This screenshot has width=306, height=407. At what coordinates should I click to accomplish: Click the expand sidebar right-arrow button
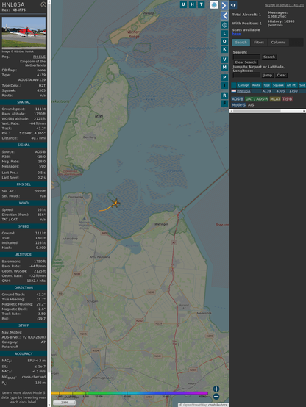(224, 5)
